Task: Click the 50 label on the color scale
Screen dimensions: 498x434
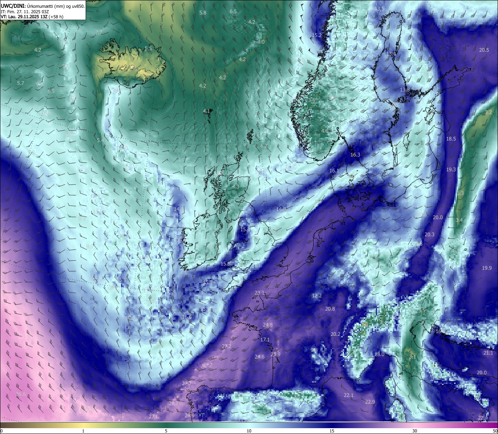Action: pos(495,431)
